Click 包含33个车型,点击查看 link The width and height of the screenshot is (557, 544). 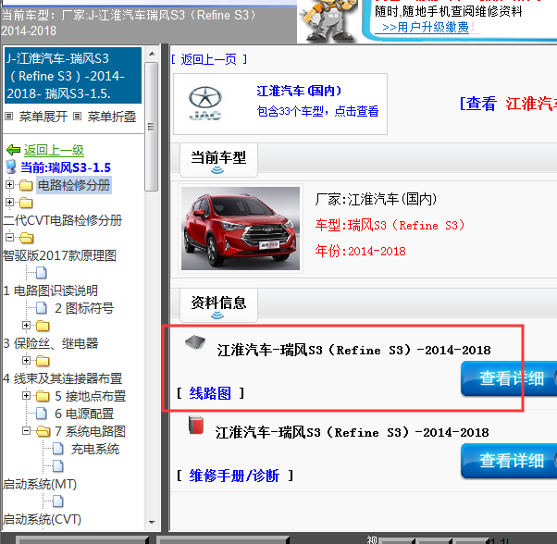(317, 111)
